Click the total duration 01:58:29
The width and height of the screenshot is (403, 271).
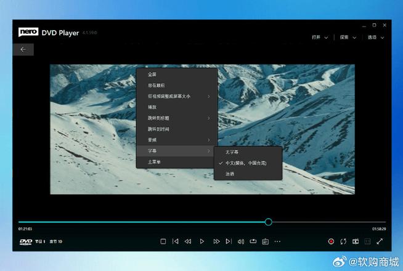379,229
